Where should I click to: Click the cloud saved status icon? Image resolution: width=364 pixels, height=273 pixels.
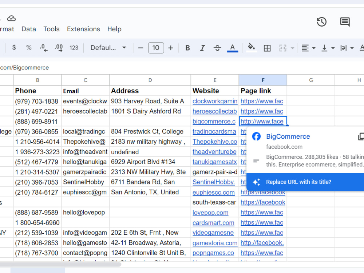tap(11, 18)
